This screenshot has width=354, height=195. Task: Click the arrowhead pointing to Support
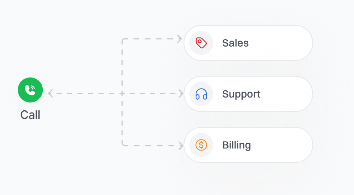tap(181, 94)
